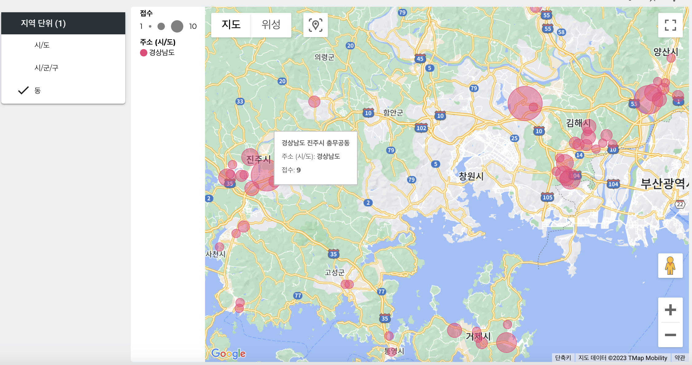Click the bubble near 사천시 label

coord(220,247)
